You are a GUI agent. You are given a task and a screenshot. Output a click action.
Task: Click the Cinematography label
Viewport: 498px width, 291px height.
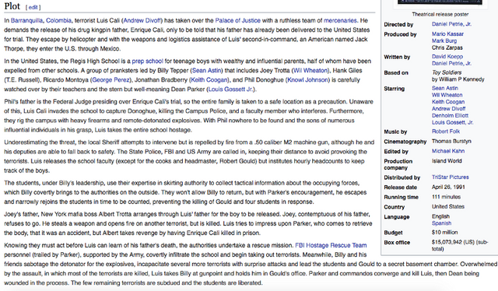pos(405,142)
